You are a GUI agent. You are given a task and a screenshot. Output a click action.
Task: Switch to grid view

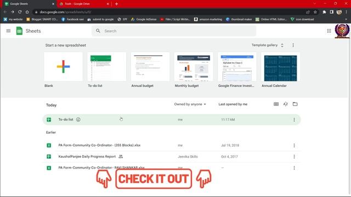[x=276, y=104]
